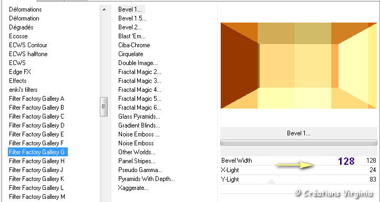
Task: Choose the Cirquelate filter
Action: click(x=131, y=54)
